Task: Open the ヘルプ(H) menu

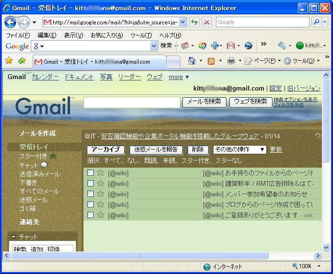Action: tap(170, 35)
